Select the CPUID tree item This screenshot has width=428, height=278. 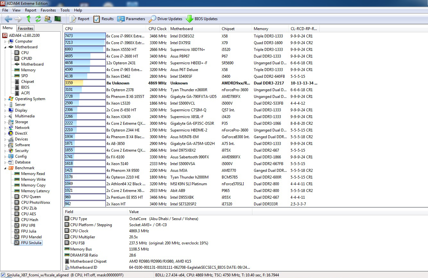point(26,59)
